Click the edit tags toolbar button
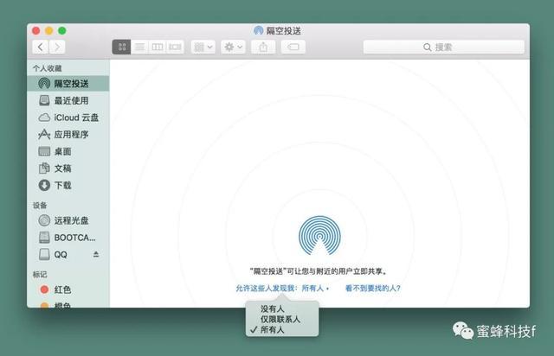 pyautogui.click(x=293, y=47)
